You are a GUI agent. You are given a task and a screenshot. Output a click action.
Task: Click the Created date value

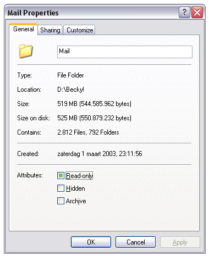100,154
